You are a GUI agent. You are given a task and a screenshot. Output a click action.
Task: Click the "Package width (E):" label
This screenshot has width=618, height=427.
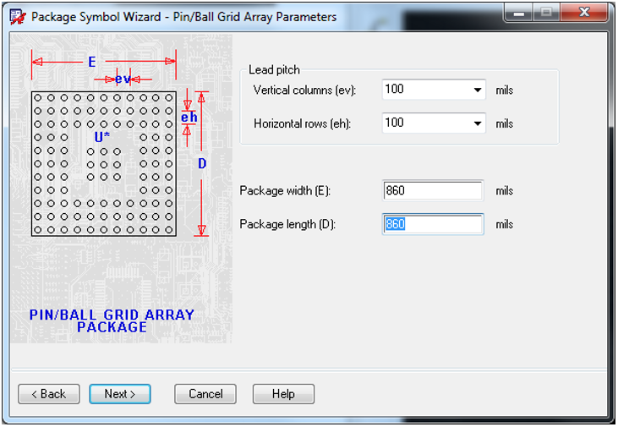pos(286,191)
